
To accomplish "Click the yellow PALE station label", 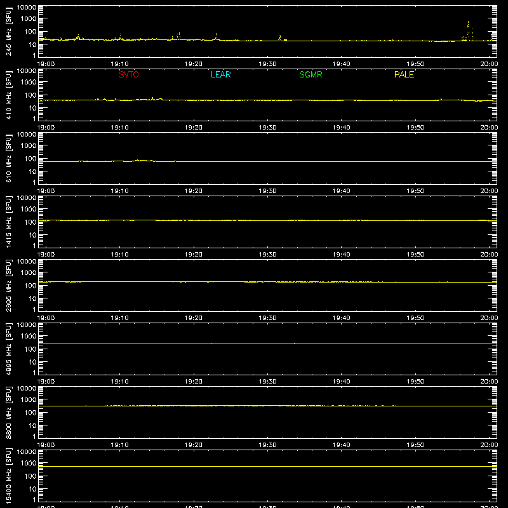I will (404, 74).
